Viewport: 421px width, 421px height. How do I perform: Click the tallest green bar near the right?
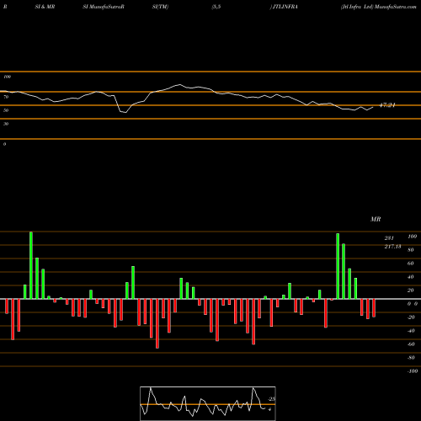tap(338, 266)
